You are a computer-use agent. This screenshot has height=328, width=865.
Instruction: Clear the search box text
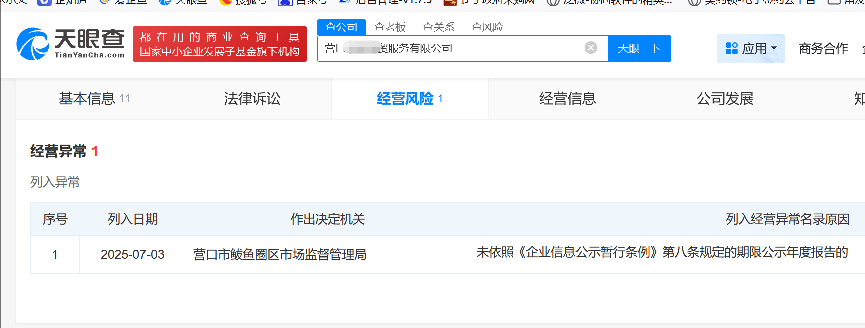click(591, 48)
